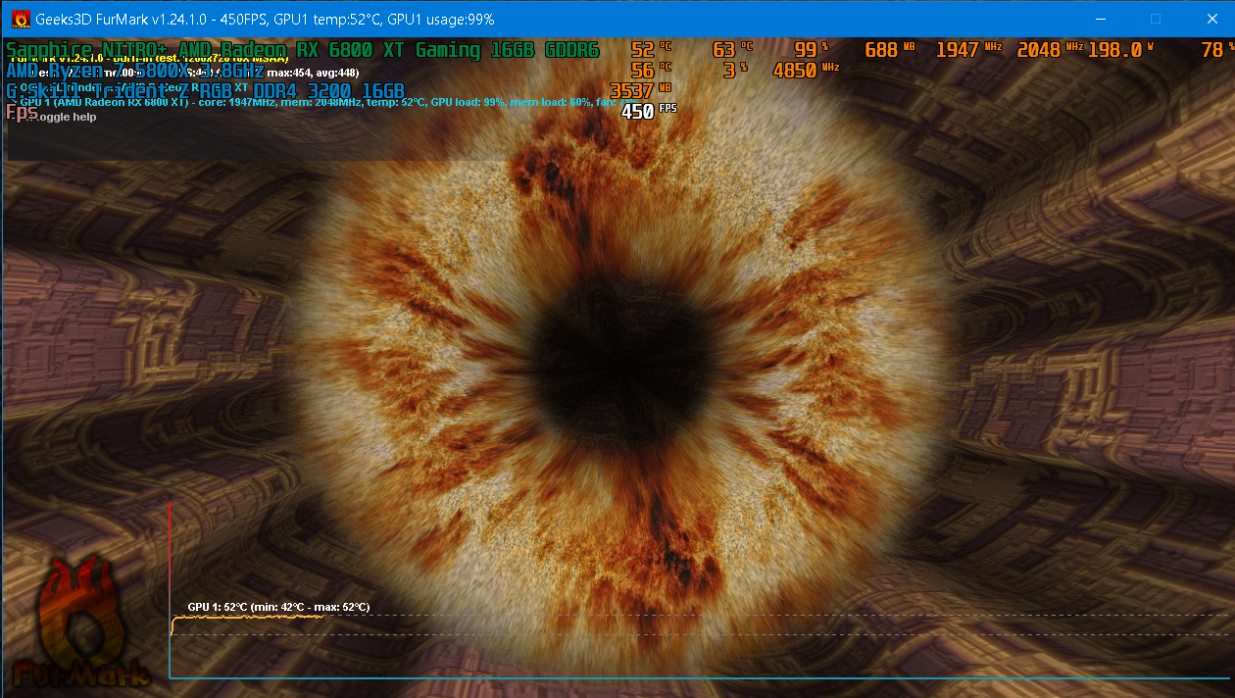Click the "1947 MHz" core clock reading
Image resolution: width=1235 pixels, height=698 pixels.
(970, 50)
